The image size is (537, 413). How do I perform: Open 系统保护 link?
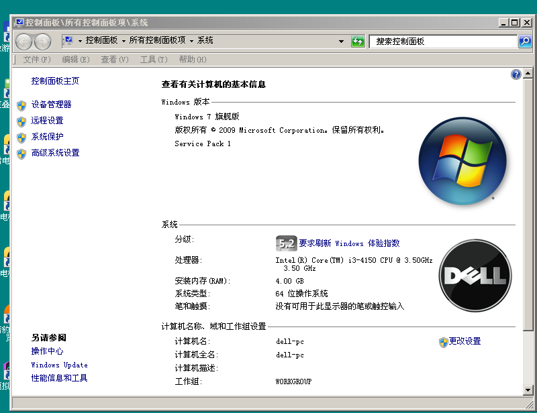[47, 137]
